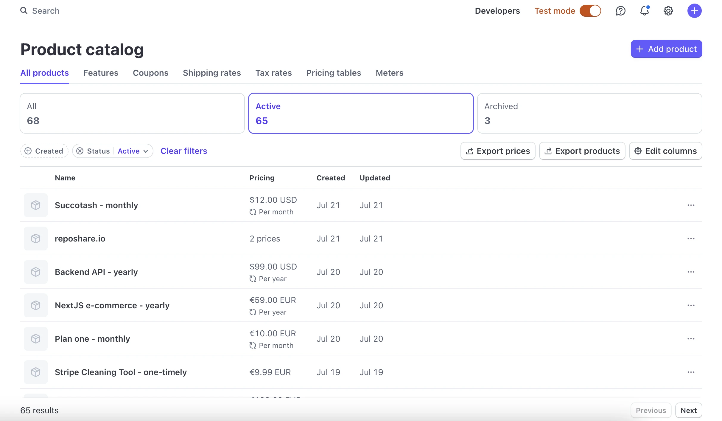The height and width of the screenshot is (421, 722).
Task: Select the Active 65 products card
Action: click(361, 113)
